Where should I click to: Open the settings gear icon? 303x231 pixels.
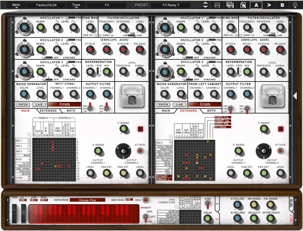click(295, 5)
